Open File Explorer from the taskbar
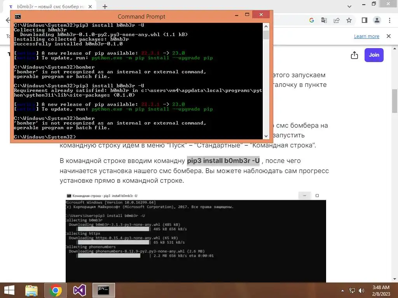 click(31, 290)
